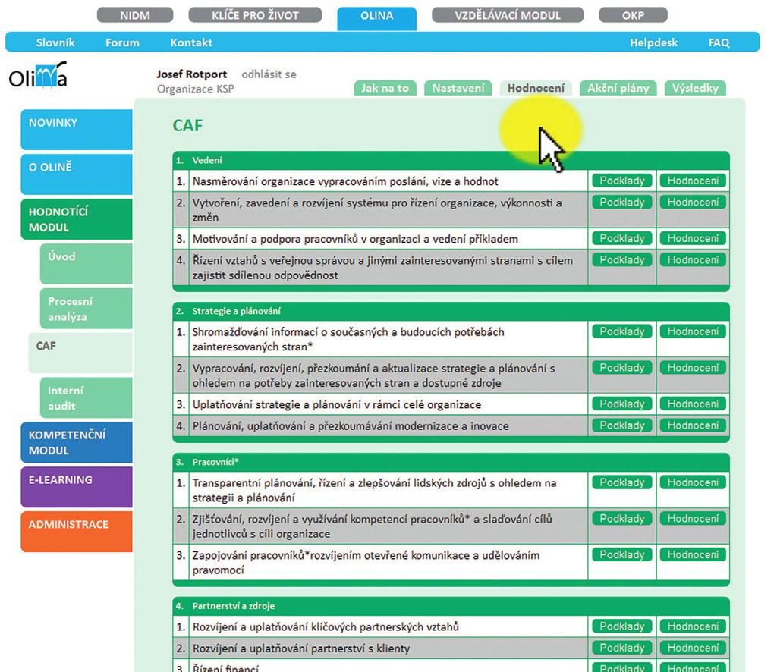Click Hodnocení for Motivování a podpora pracovníků
The image size is (777, 672).
[x=693, y=238]
